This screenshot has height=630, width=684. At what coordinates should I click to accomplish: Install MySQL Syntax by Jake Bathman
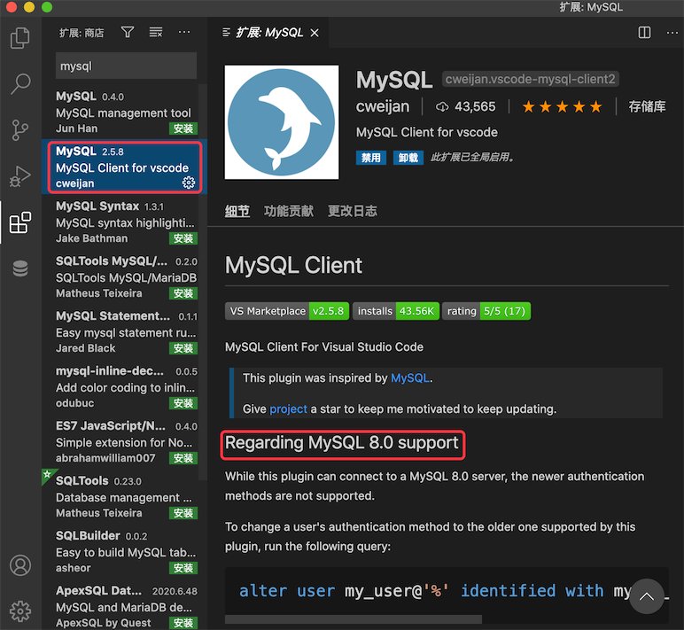183,238
